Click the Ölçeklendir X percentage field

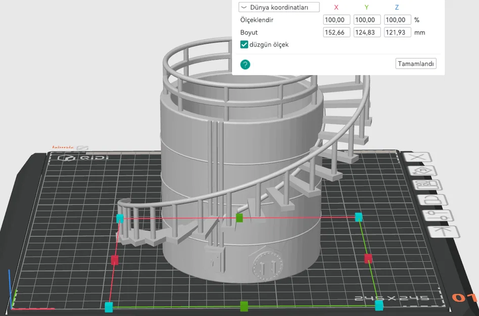click(337, 20)
